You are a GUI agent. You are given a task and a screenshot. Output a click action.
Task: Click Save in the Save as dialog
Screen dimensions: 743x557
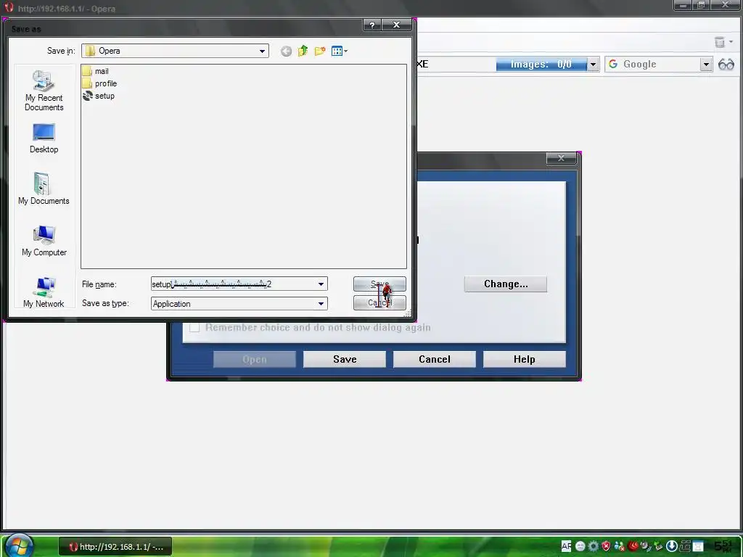point(379,284)
